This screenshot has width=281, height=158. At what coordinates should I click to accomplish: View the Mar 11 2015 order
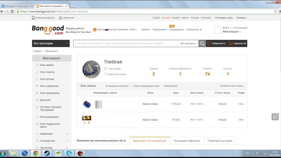point(241,120)
